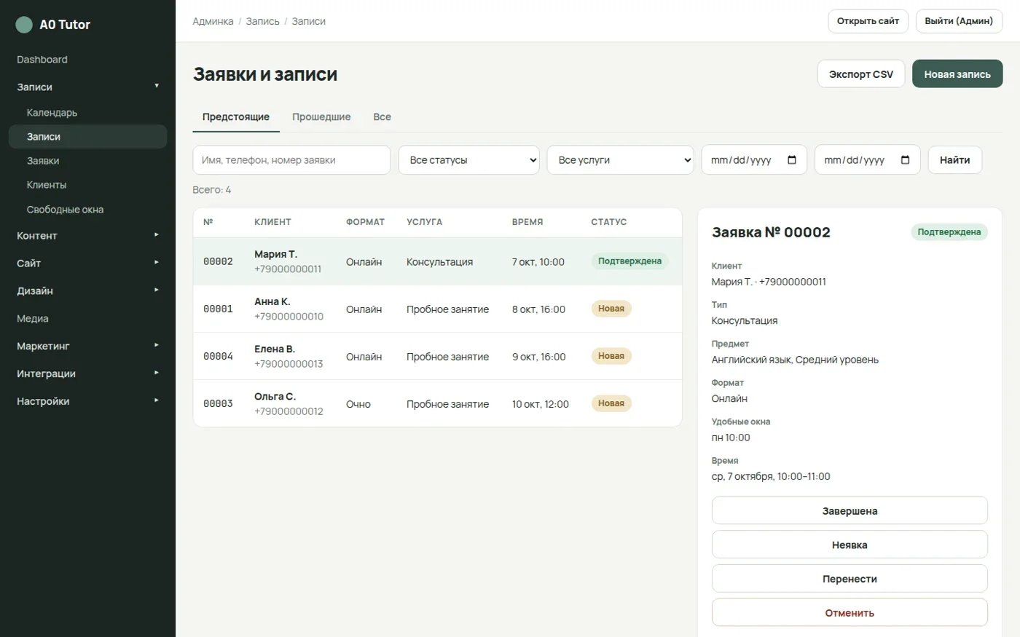This screenshot has height=637, width=1020.
Task: Open the Все статусы dropdown
Action: [x=468, y=160]
